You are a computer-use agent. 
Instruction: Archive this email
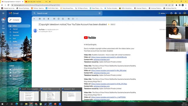click(x=40, y=19)
